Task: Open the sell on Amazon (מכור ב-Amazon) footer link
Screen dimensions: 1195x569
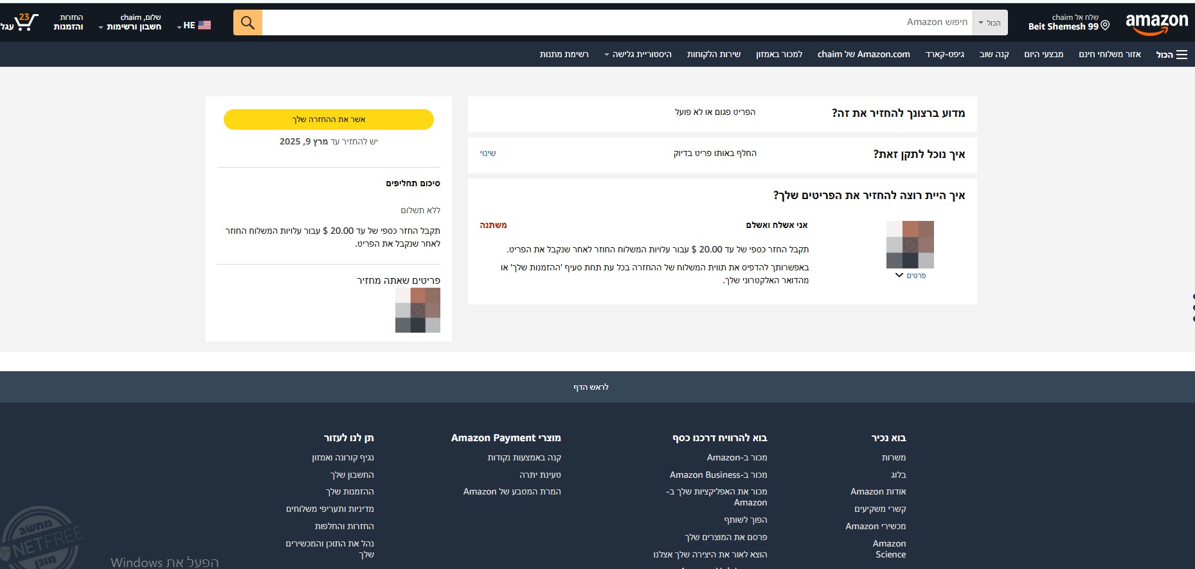Action: (737, 458)
